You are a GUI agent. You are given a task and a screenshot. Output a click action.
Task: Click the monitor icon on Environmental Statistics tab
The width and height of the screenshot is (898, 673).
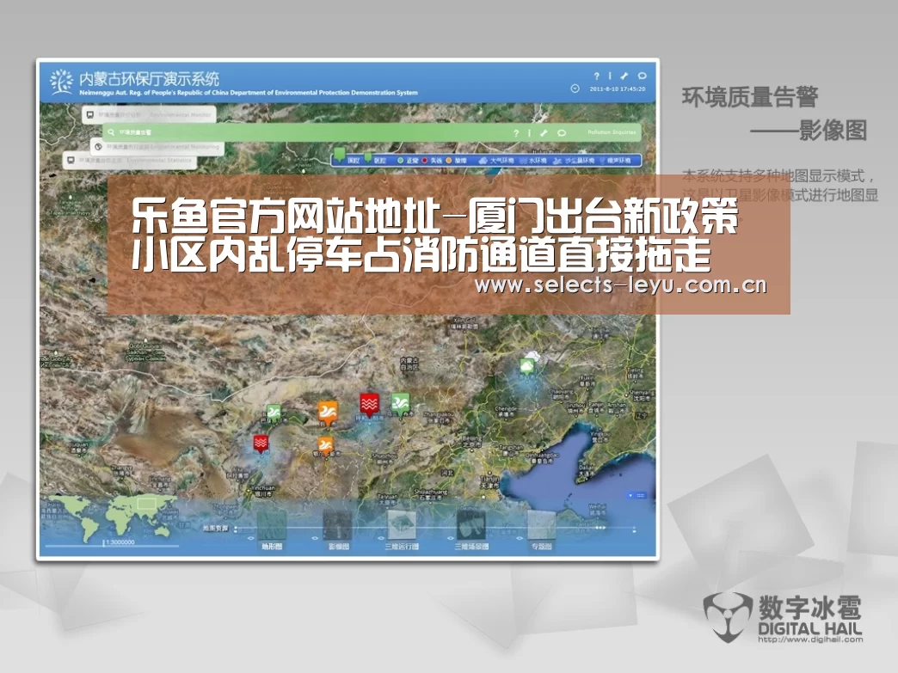tap(71, 160)
